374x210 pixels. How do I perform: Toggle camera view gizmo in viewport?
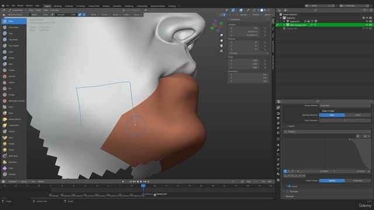[x=221, y=45]
